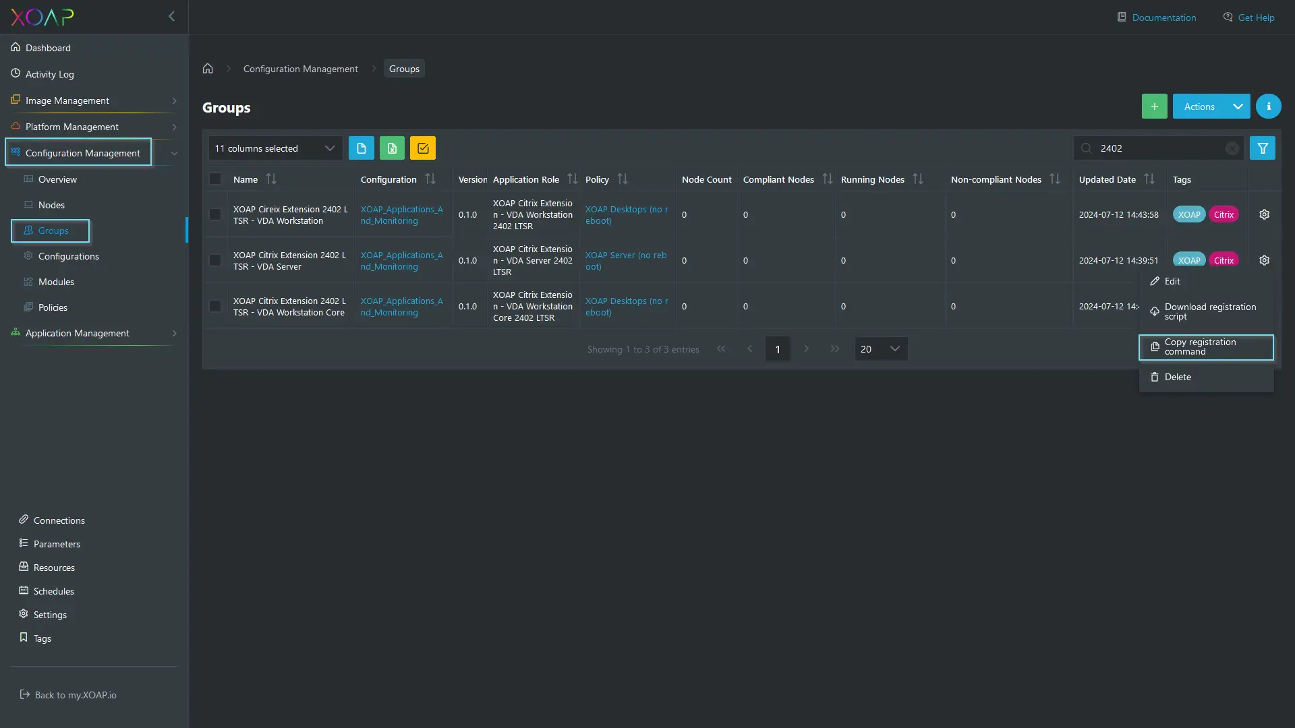Click the XOAP logo
Screen dimensions: 1295x728
tap(42, 17)
